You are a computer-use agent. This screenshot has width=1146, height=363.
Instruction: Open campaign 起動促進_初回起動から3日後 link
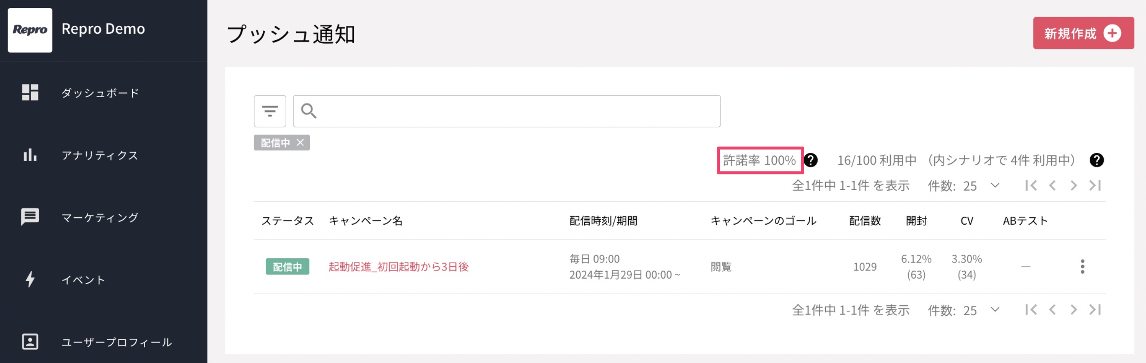point(399,267)
